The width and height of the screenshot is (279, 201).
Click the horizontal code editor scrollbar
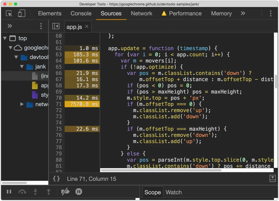(x=161, y=170)
